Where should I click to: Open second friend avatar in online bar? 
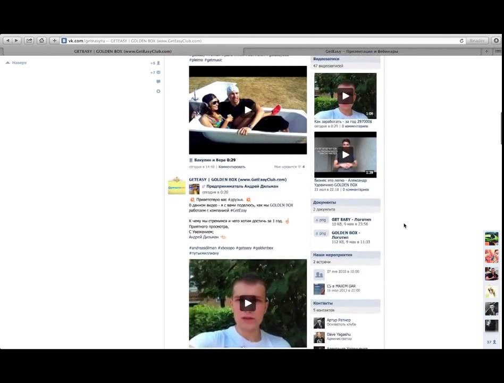click(x=491, y=256)
